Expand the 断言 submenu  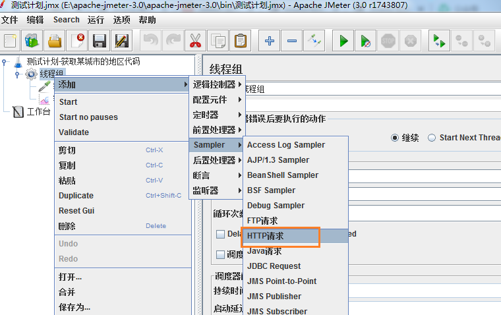tap(218, 175)
